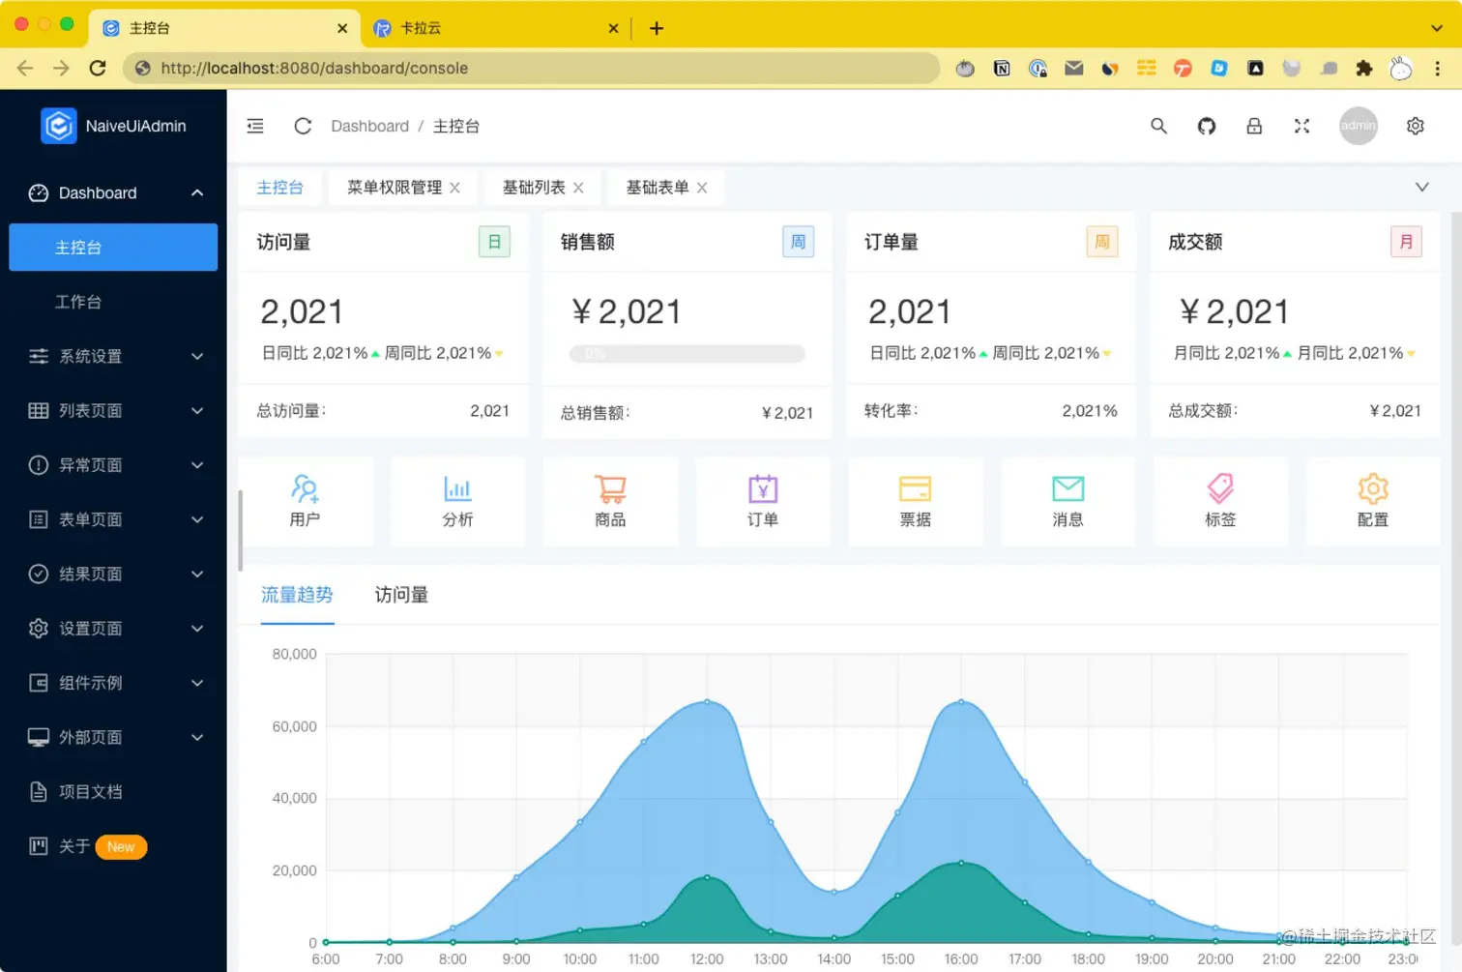Click the 16:00 peak point on the chart
This screenshot has width=1462, height=972.
click(x=961, y=701)
